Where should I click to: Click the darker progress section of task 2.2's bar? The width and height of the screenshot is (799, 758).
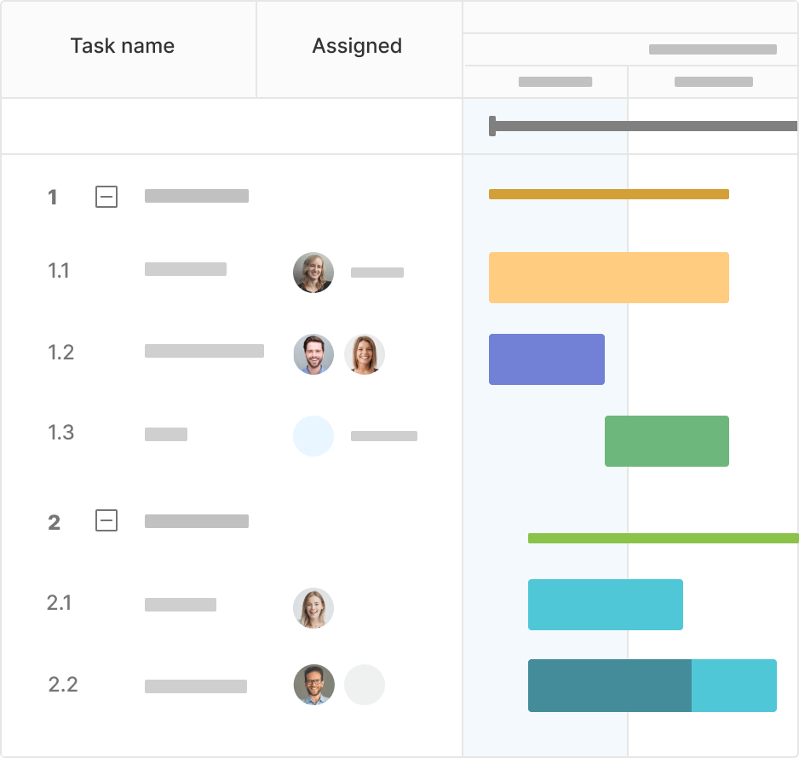click(x=609, y=686)
